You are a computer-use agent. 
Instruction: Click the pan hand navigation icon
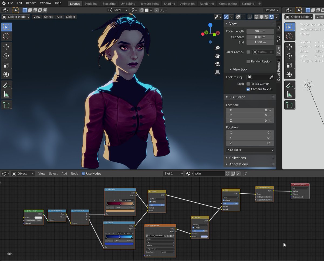(217, 56)
